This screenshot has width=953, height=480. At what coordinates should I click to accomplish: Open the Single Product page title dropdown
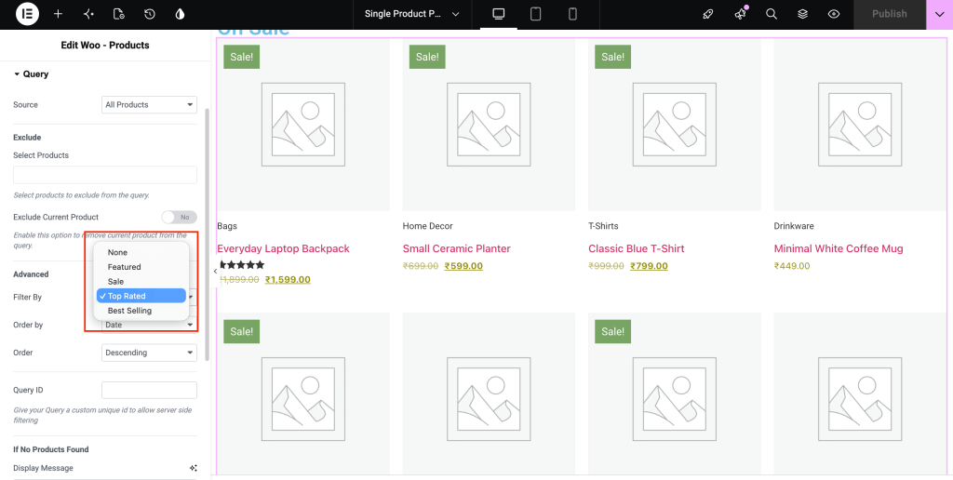coord(411,14)
